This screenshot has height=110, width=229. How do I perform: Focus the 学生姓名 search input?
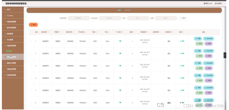(110, 18)
